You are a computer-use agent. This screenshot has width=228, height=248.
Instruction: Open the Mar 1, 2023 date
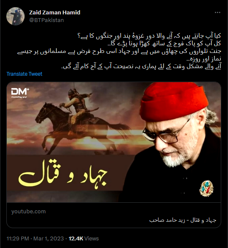[x=48, y=238]
